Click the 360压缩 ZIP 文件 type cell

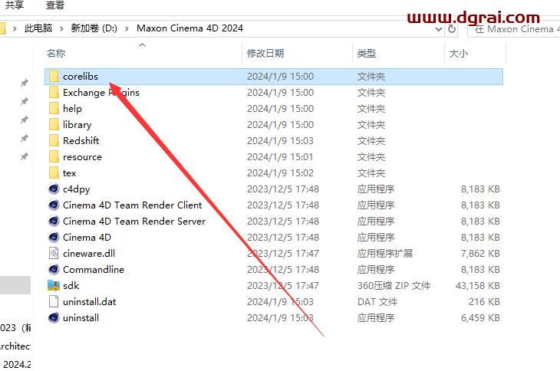pyautogui.click(x=394, y=286)
